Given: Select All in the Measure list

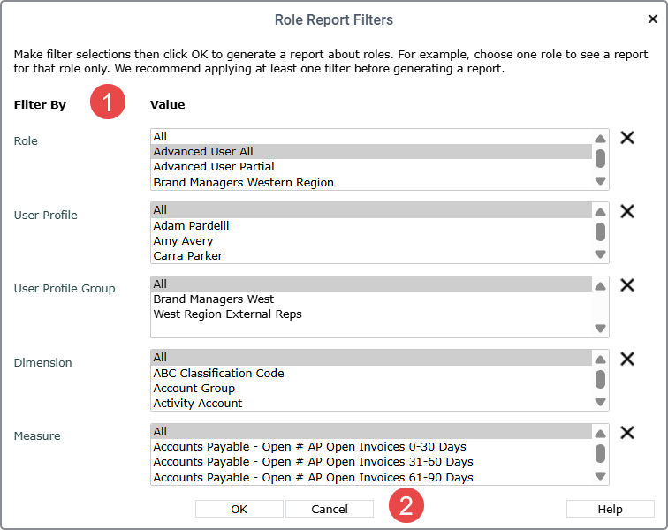Looking at the screenshot, I should coord(371,432).
